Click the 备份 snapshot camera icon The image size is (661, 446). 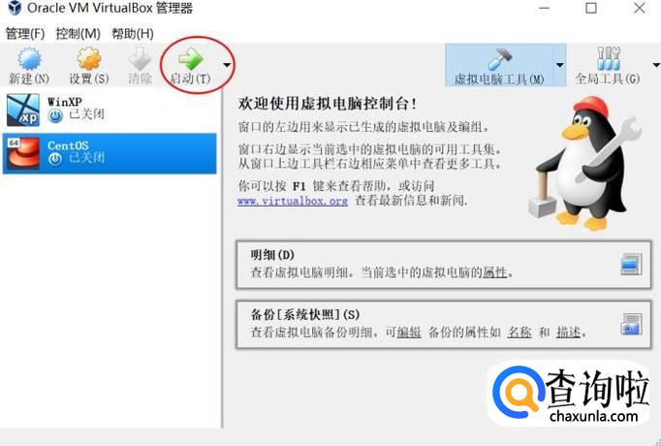(x=632, y=324)
